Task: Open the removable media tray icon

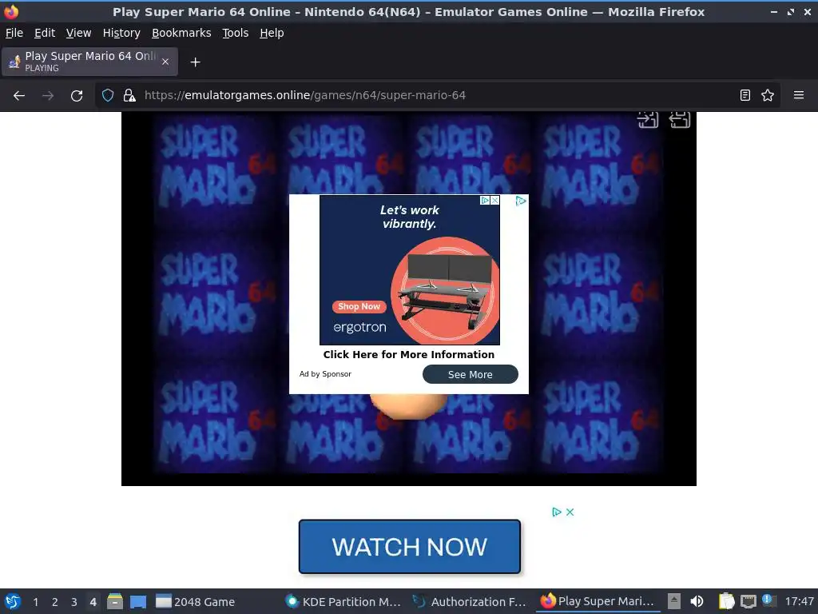Action: pos(674,601)
